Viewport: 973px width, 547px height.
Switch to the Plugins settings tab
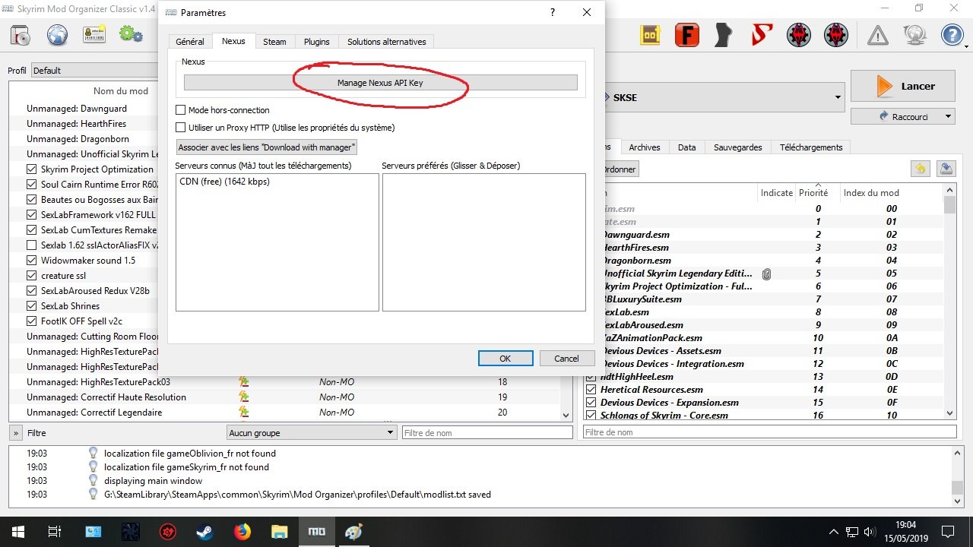click(316, 42)
